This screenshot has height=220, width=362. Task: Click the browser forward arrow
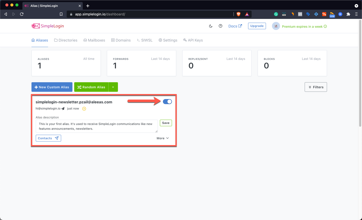[x=14, y=14]
